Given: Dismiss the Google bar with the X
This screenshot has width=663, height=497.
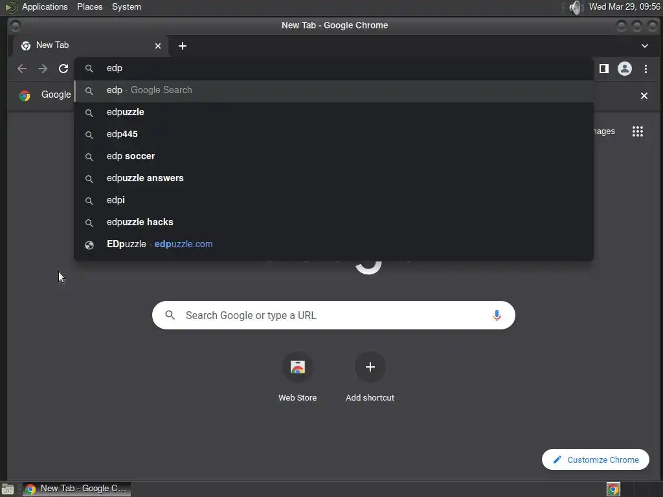Looking at the screenshot, I should tap(644, 96).
